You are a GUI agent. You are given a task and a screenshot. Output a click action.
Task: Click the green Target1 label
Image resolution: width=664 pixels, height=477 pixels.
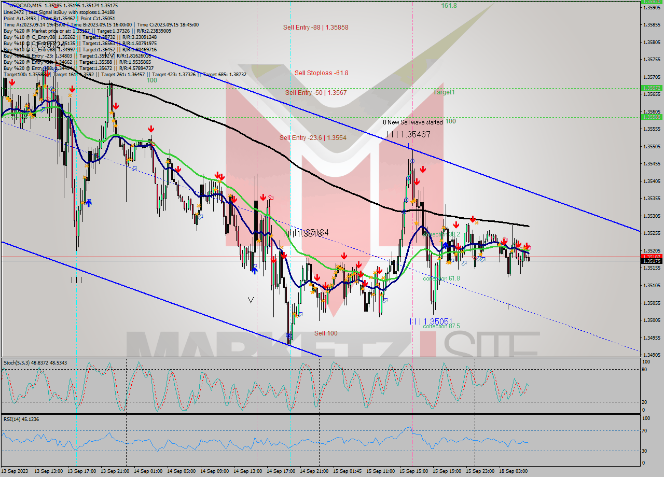coord(444,92)
